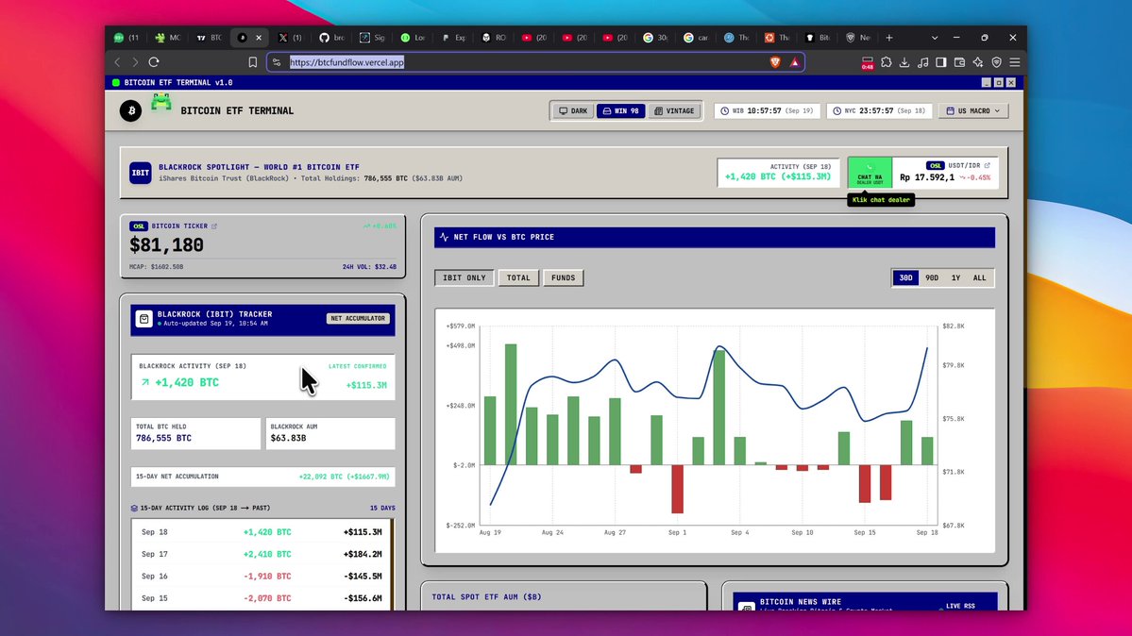Open a new browser tab with plus
This screenshot has height=636, width=1132.
point(889,38)
